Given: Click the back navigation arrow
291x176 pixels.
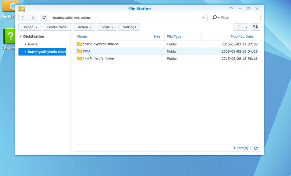Looking at the screenshot, I should [x=23, y=17].
